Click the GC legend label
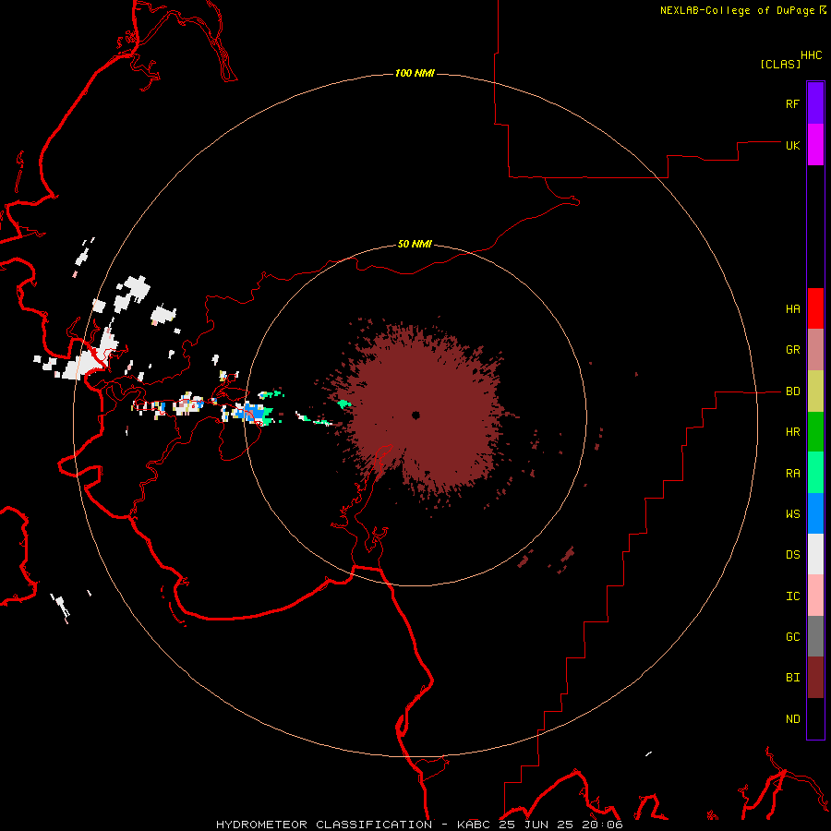The height and width of the screenshot is (831, 831). pyautogui.click(x=792, y=636)
